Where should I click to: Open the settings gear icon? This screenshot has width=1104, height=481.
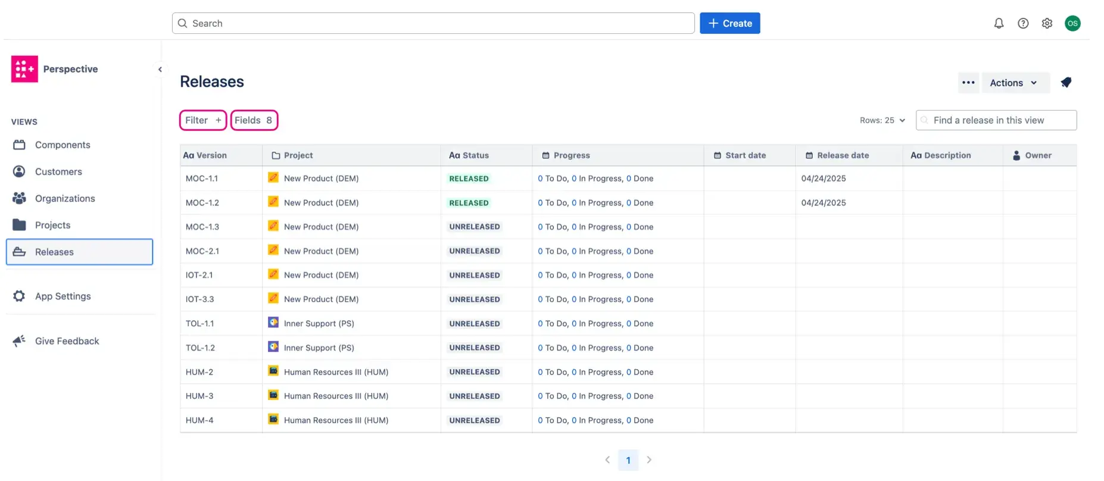click(1047, 23)
